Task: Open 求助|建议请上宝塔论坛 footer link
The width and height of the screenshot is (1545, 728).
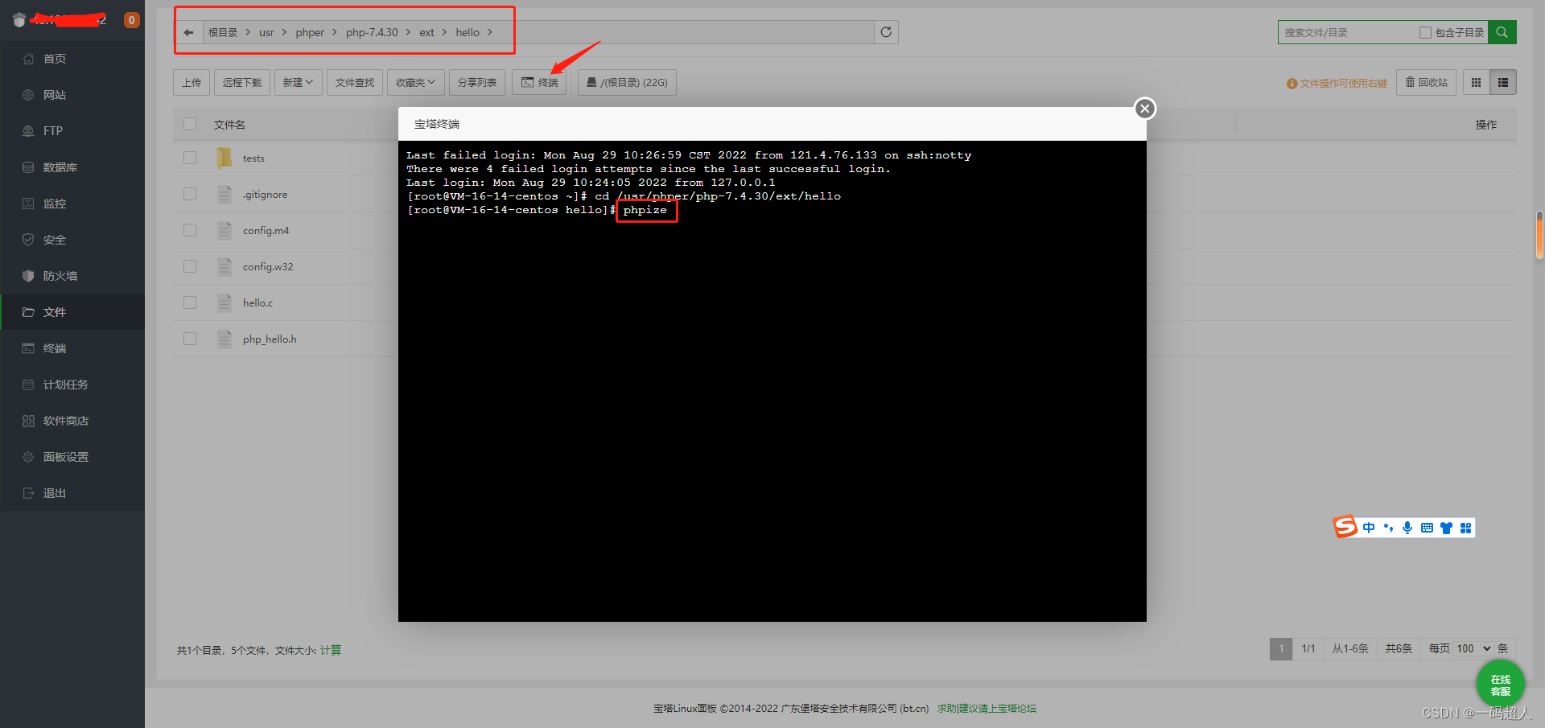Action: click(987, 709)
